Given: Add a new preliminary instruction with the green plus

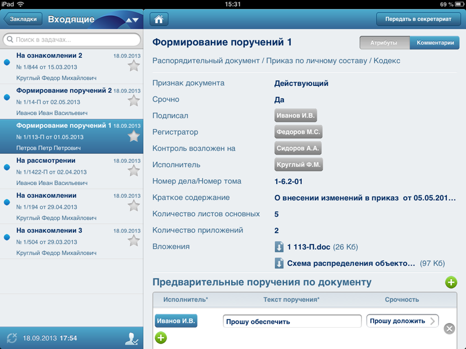Looking at the screenshot, I should (x=450, y=282).
